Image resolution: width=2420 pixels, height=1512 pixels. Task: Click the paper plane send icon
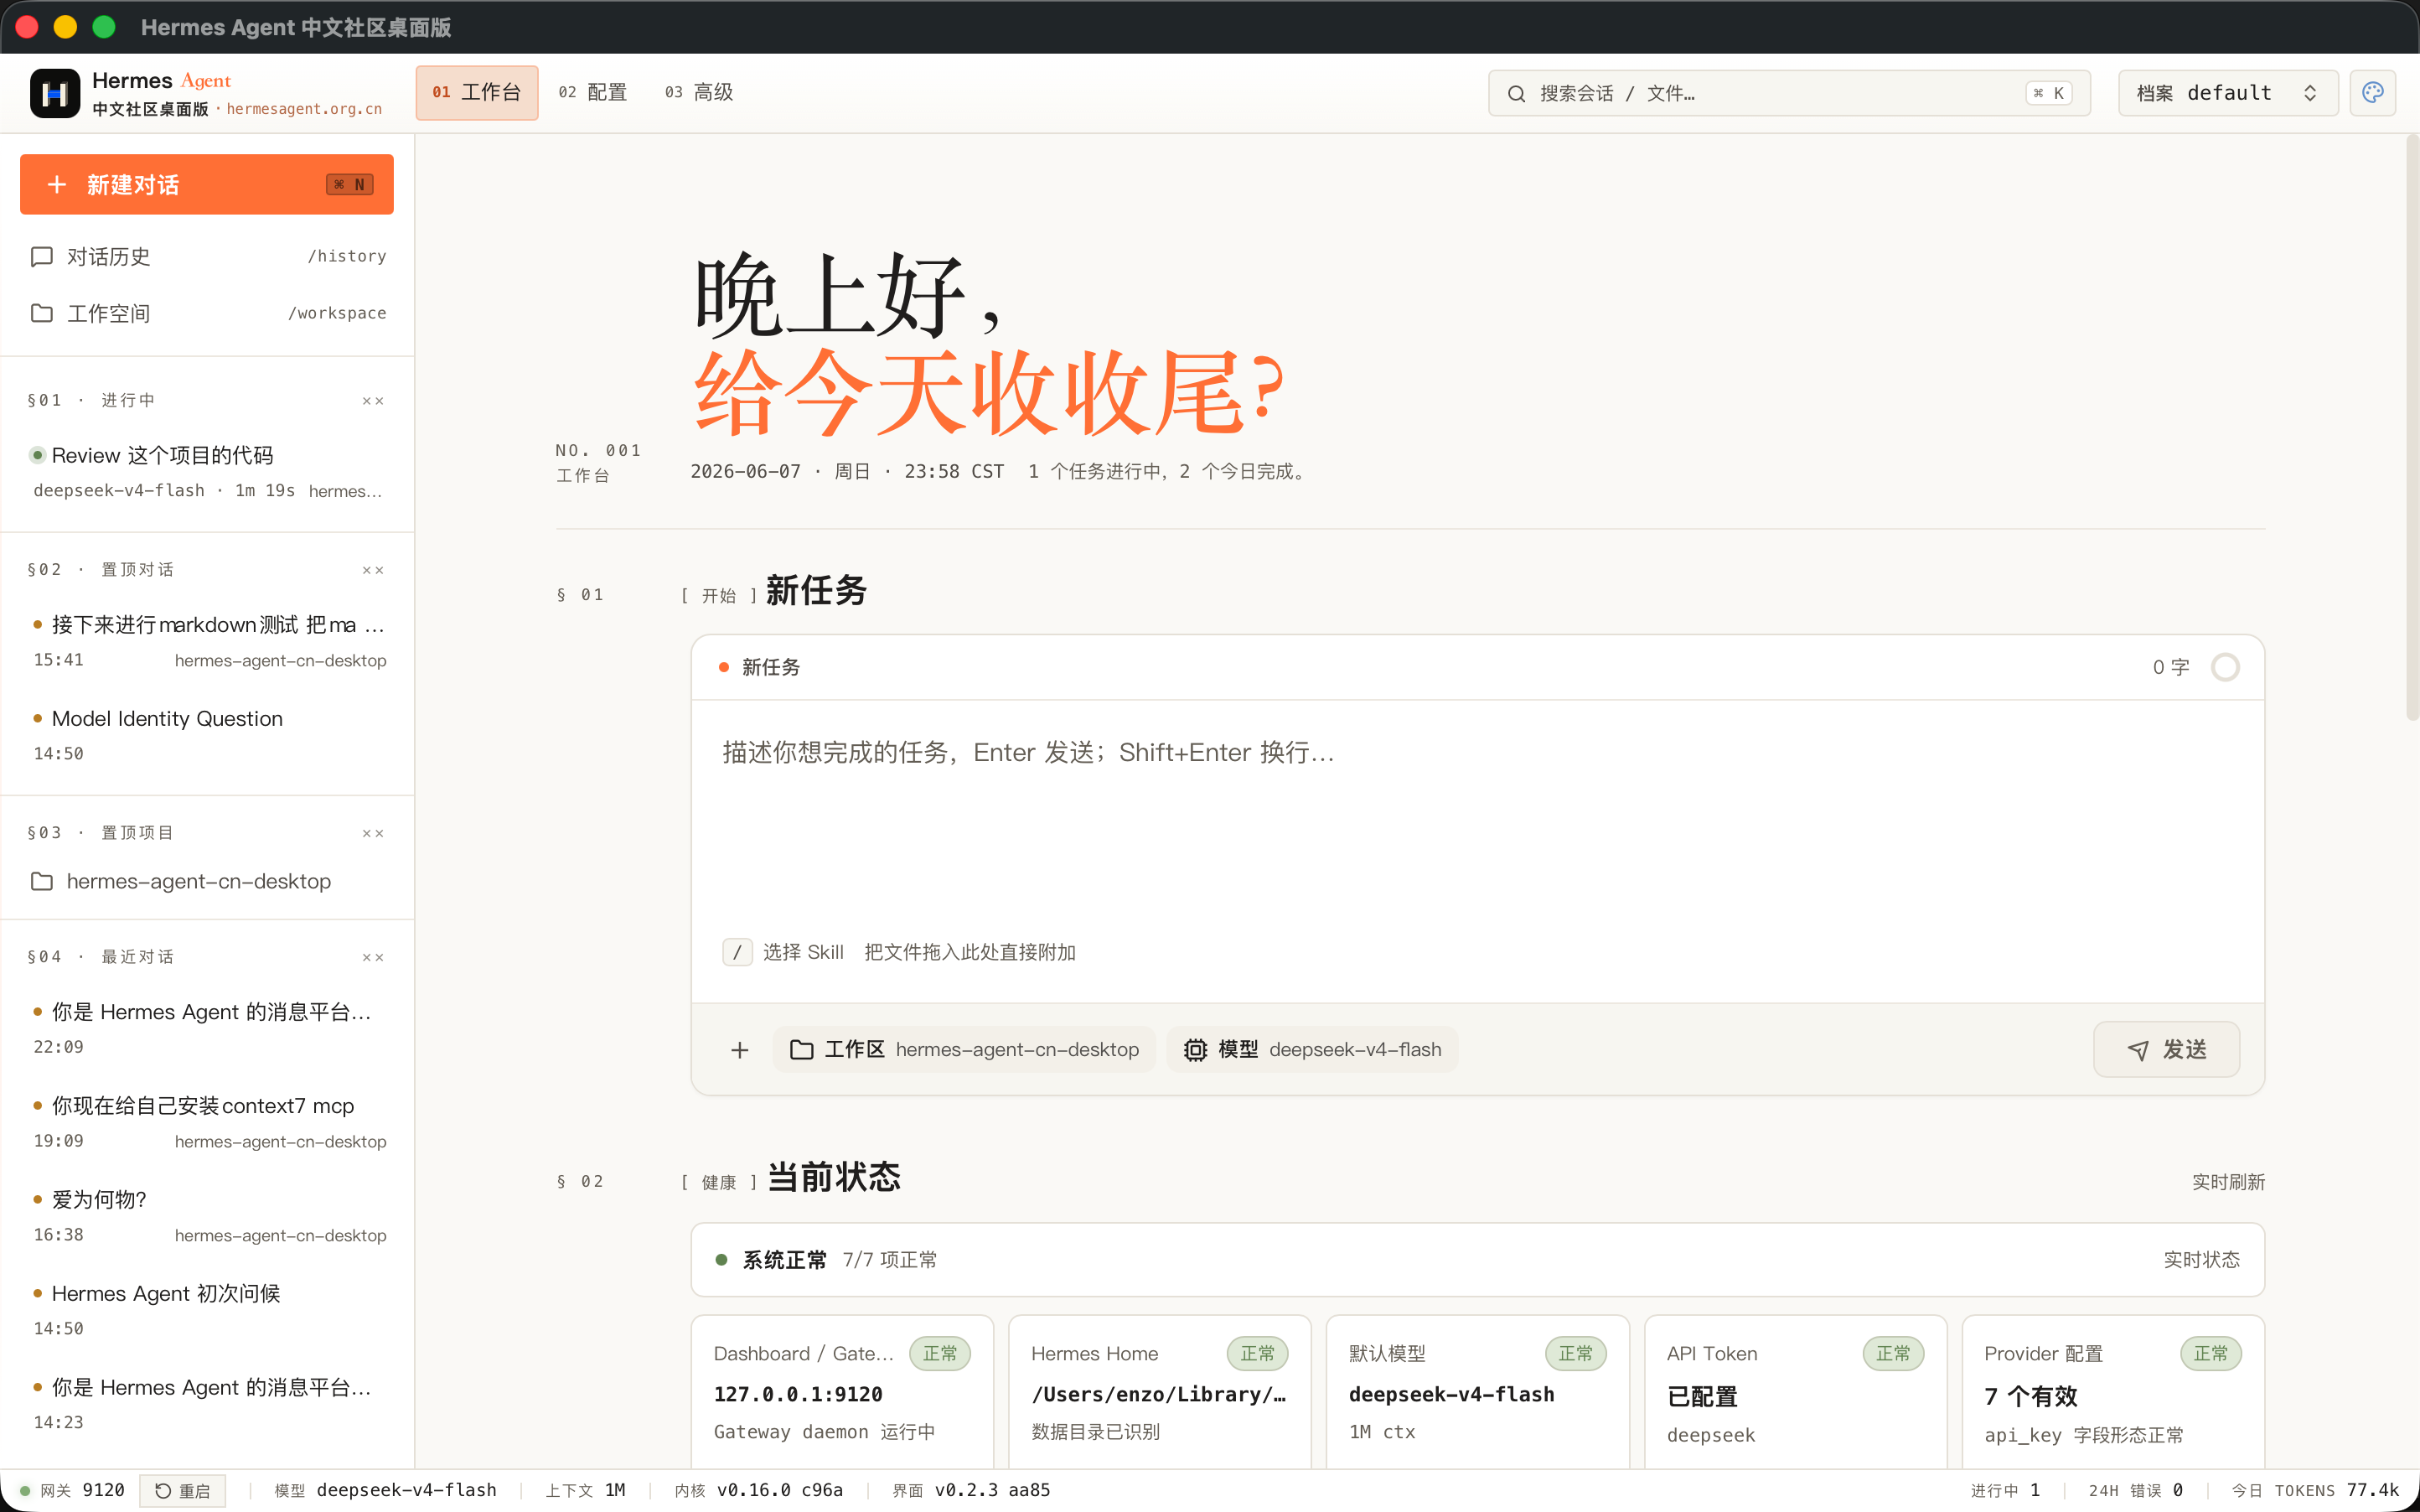pyautogui.click(x=2138, y=1049)
